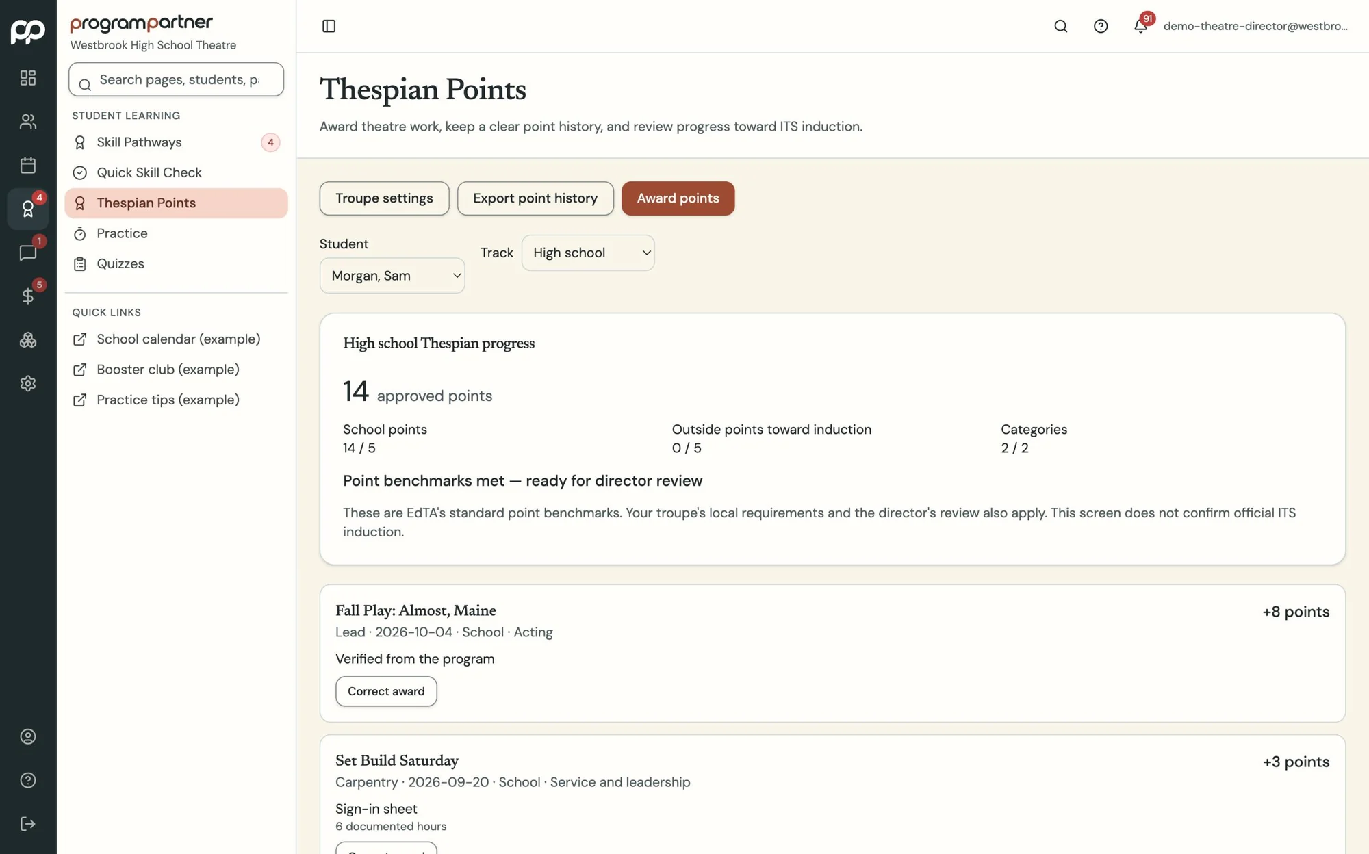The width and height of the screenshot is (1369, 854).
Task: Go to Skill Pathways
Action: point(176,142)
